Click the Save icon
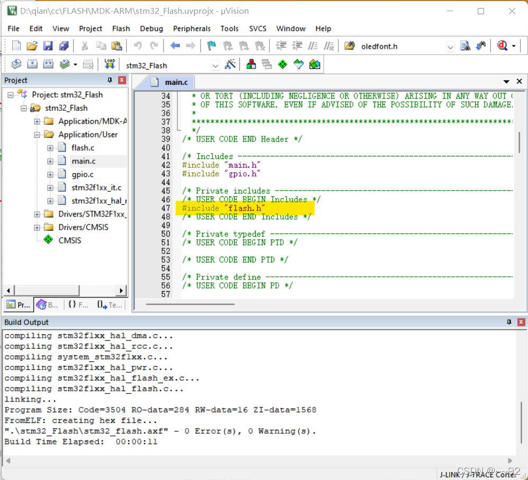Image resolution: width=528 pixels, height=480 pixels. 48,46
